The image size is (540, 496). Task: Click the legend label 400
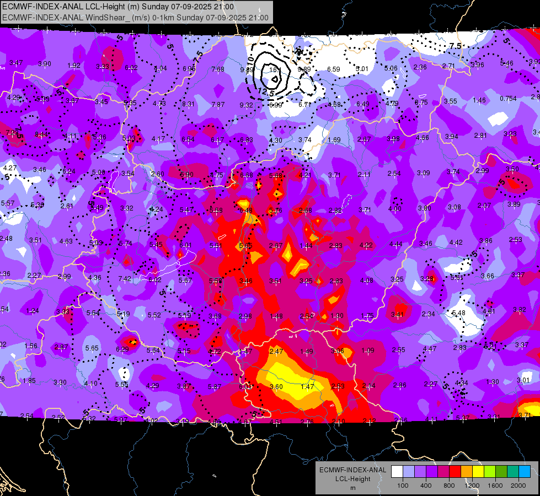coord(426,486)
